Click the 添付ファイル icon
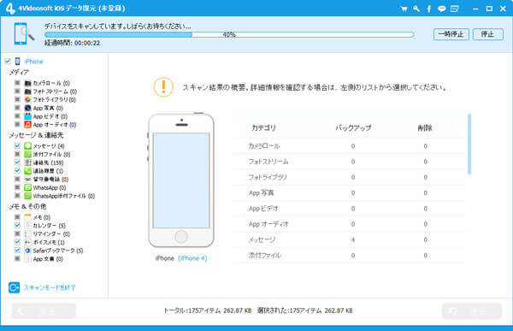 pyautogui.click(x=28, y=154)
